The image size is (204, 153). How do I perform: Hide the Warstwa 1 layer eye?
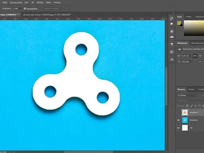pyautogui.click(x=178, y=120)
